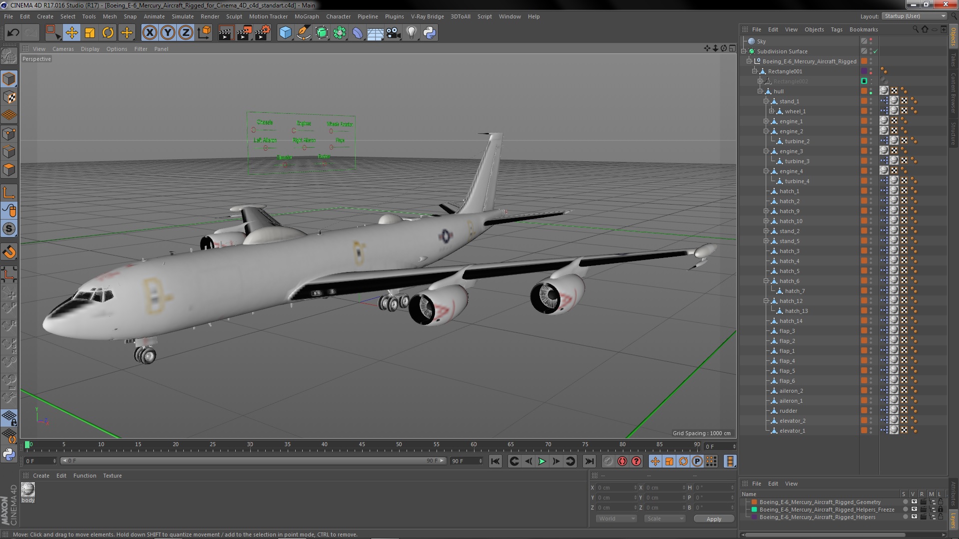Add a Subdivision Surface generator icon
The image size is (959, 539).
click(x=322, y=33)
